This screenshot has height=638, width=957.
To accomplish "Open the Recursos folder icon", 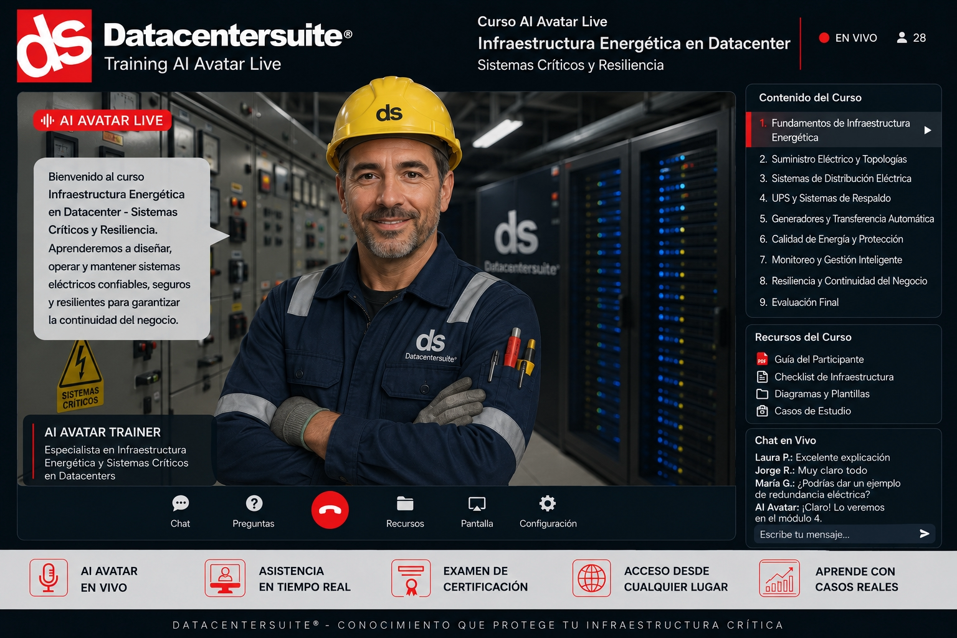I will (x=405, y=503).
